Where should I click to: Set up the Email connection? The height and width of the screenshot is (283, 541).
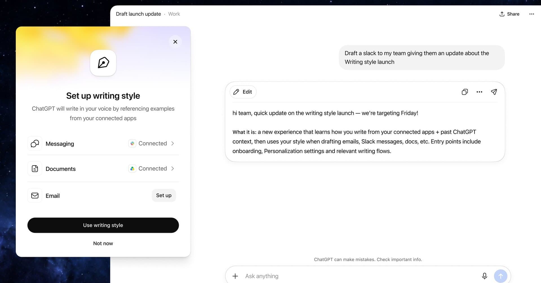point(164,195)
